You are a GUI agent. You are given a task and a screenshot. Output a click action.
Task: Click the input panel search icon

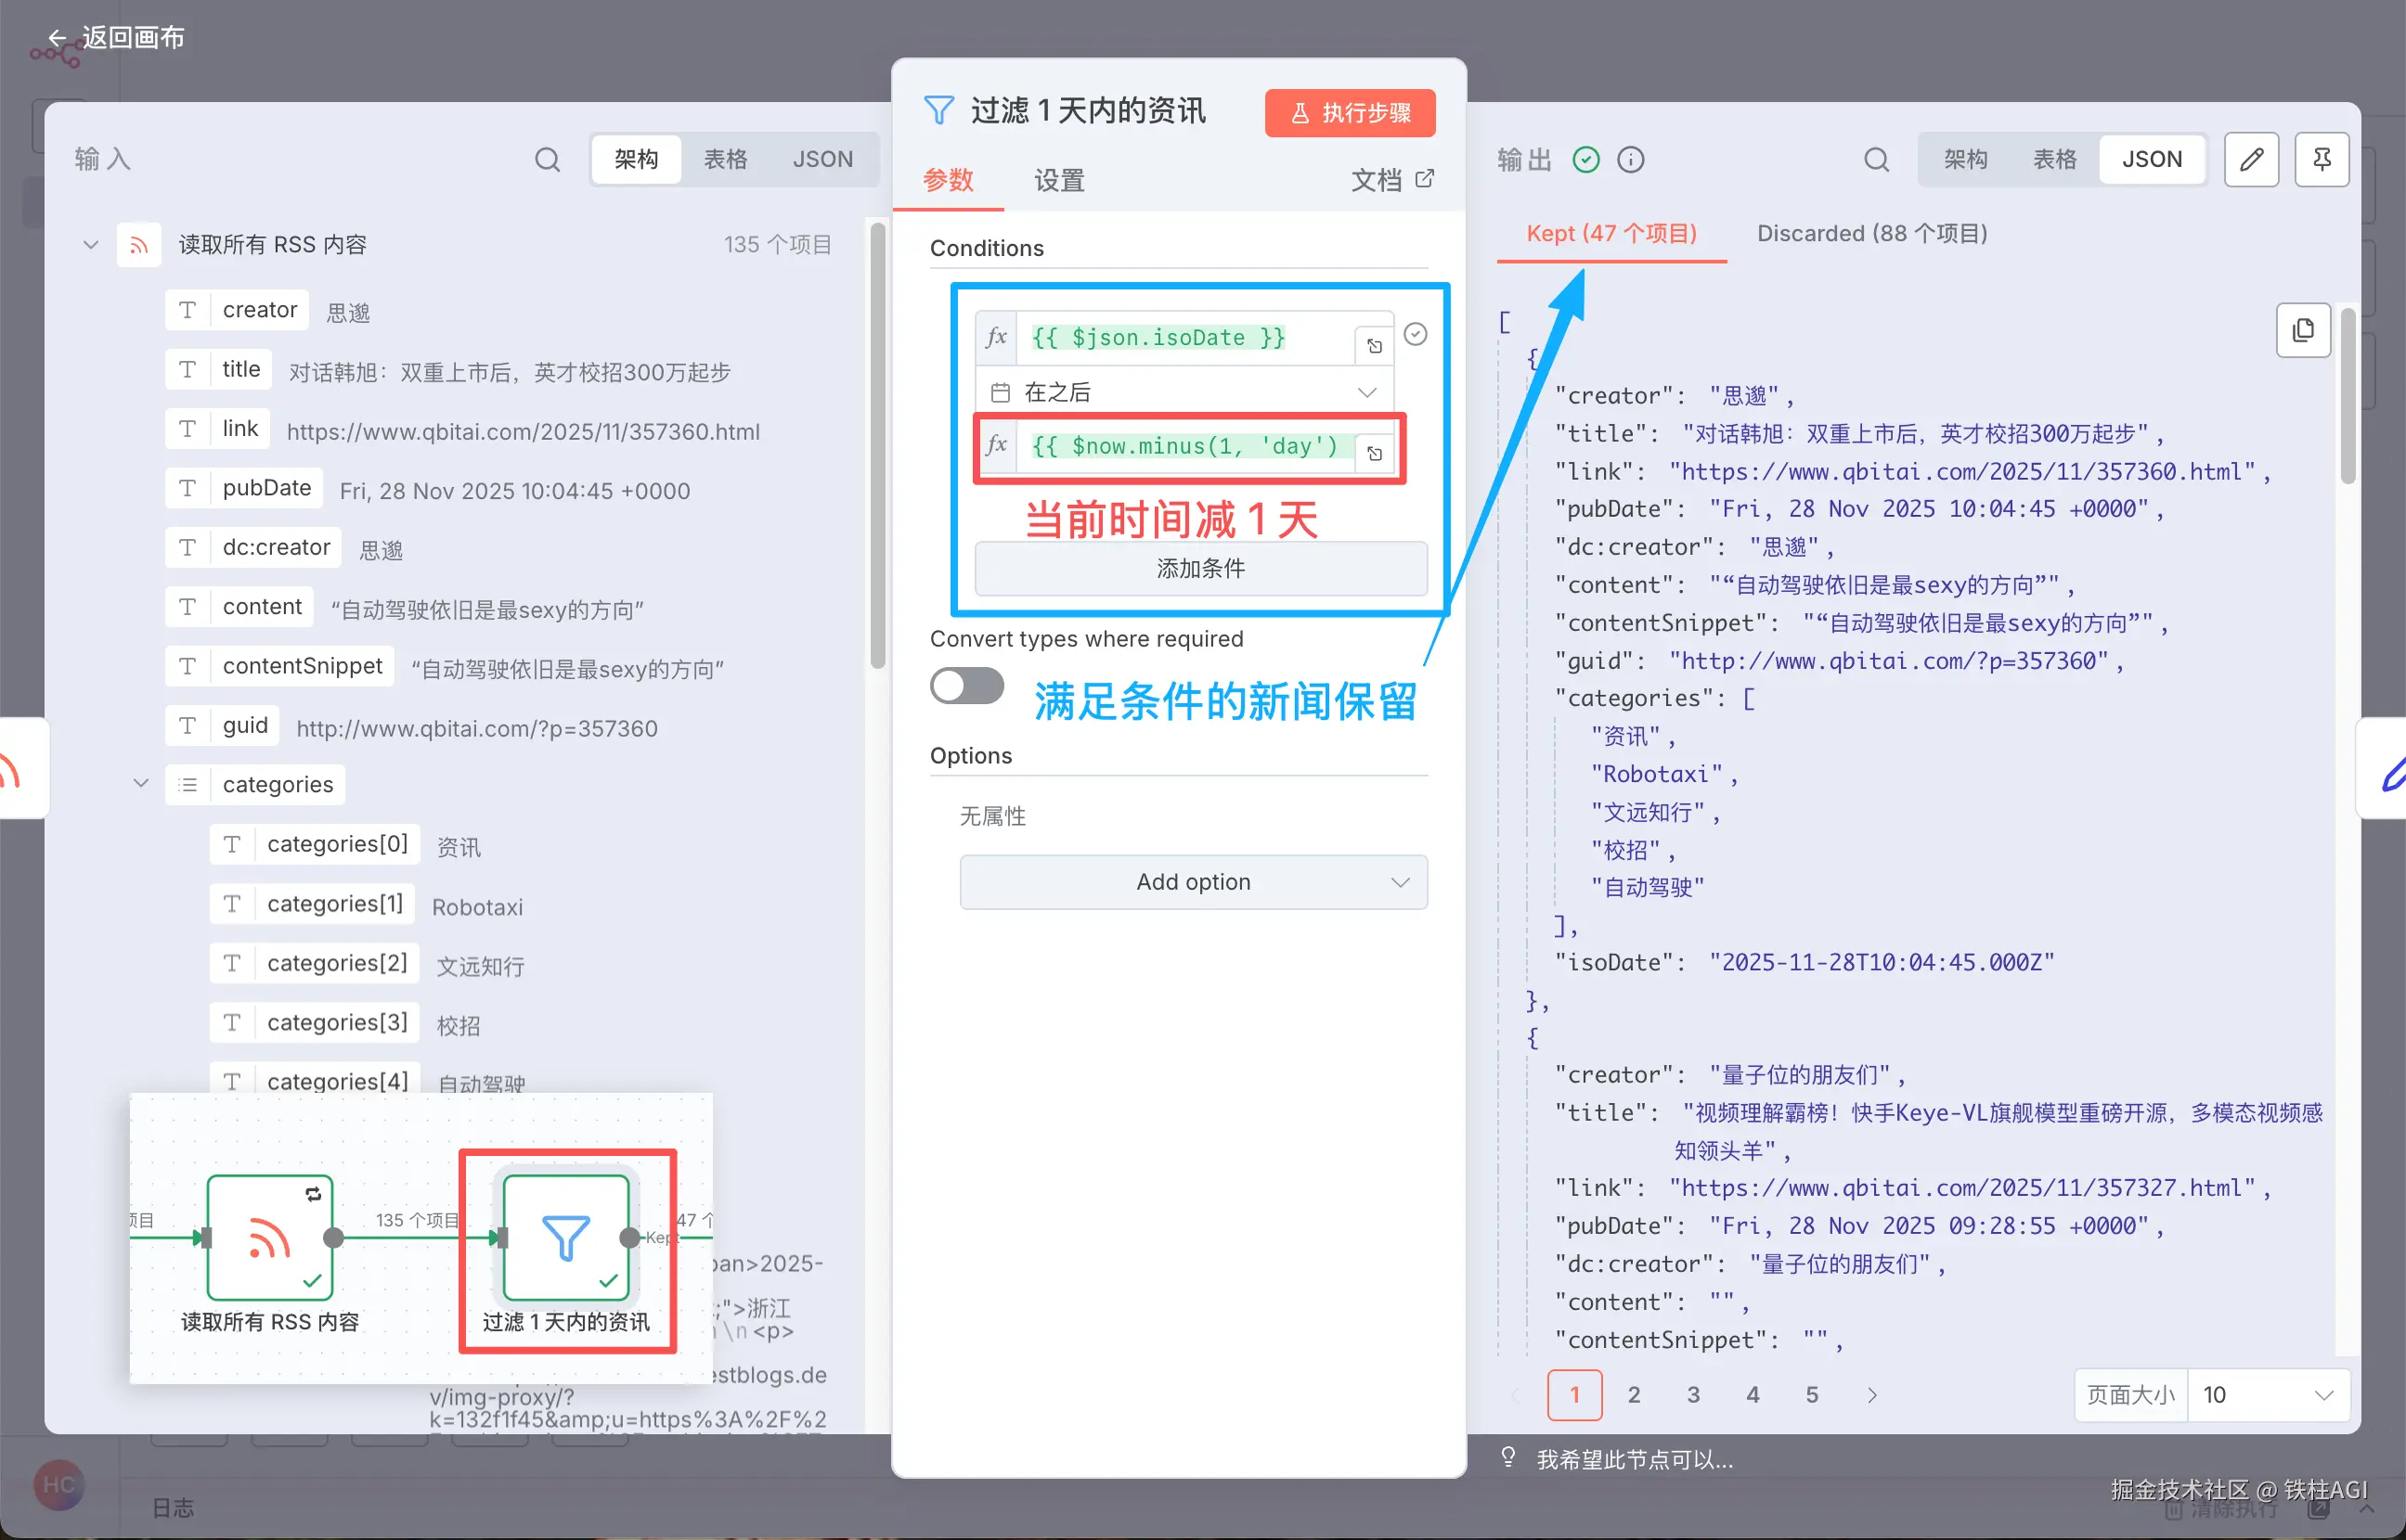coord(546,159)
